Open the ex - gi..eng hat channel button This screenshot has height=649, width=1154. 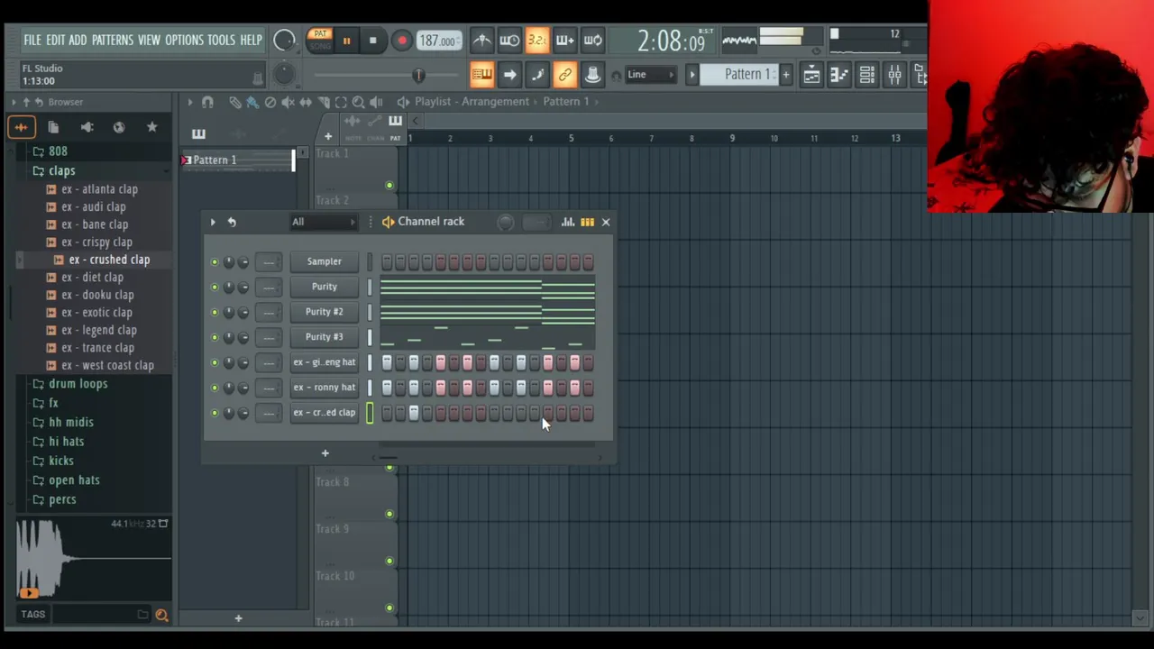(324, 362)
